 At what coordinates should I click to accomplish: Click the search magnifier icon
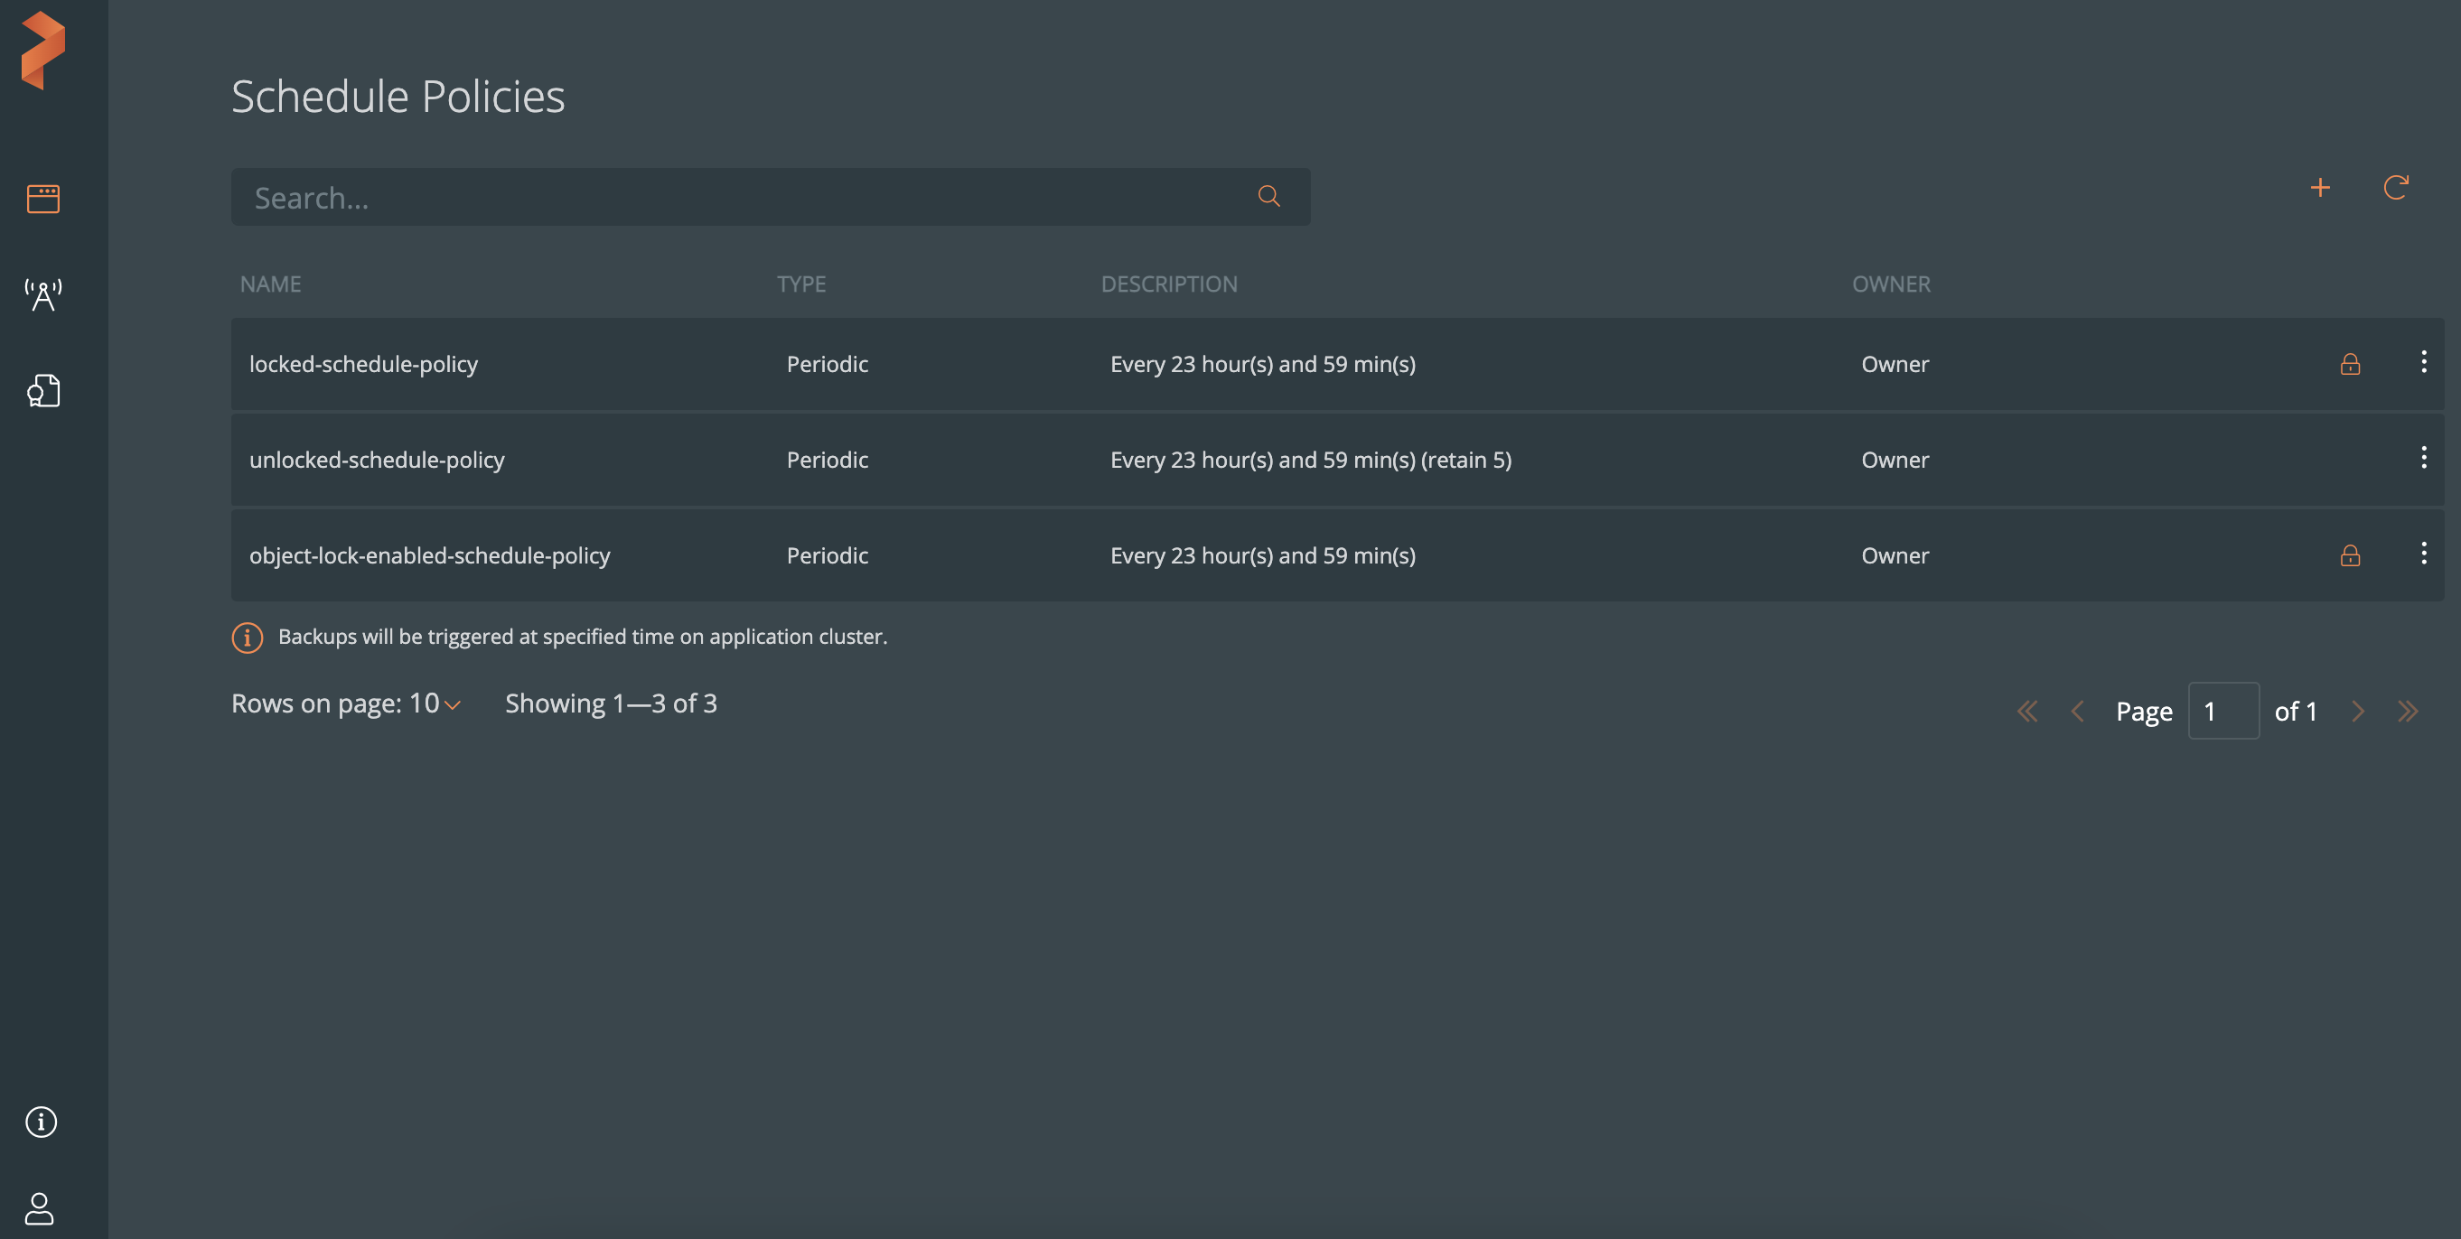pyautogui.click(x=1268, y=197)
